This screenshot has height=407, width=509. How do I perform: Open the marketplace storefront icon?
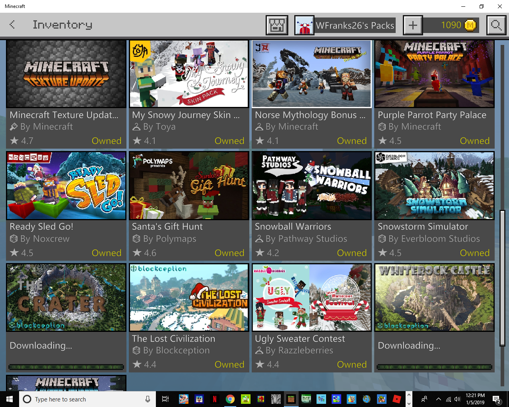click(x=277, y=25)
